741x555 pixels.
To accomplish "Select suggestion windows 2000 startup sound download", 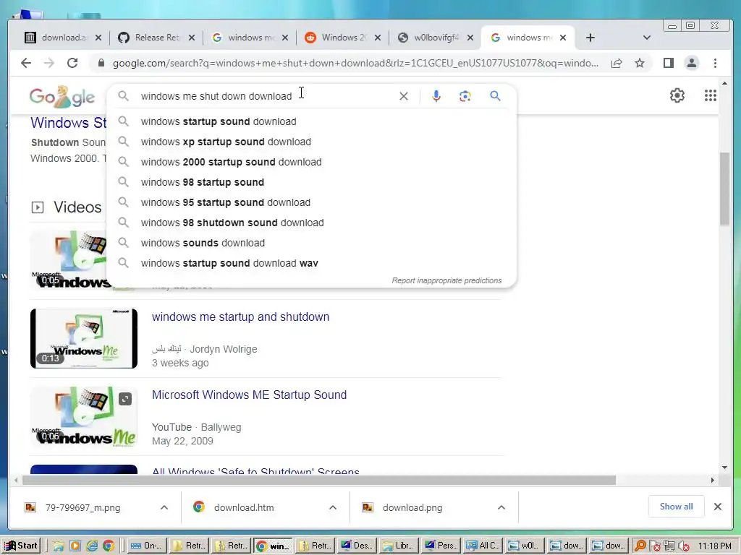I will tap(311, 162).
